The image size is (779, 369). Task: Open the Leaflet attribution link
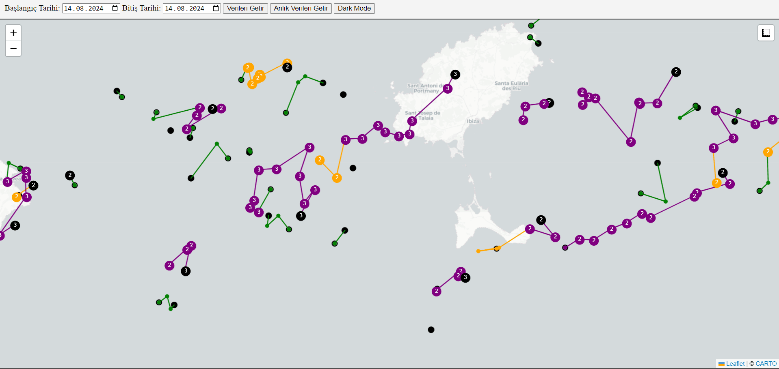point(735,364)
